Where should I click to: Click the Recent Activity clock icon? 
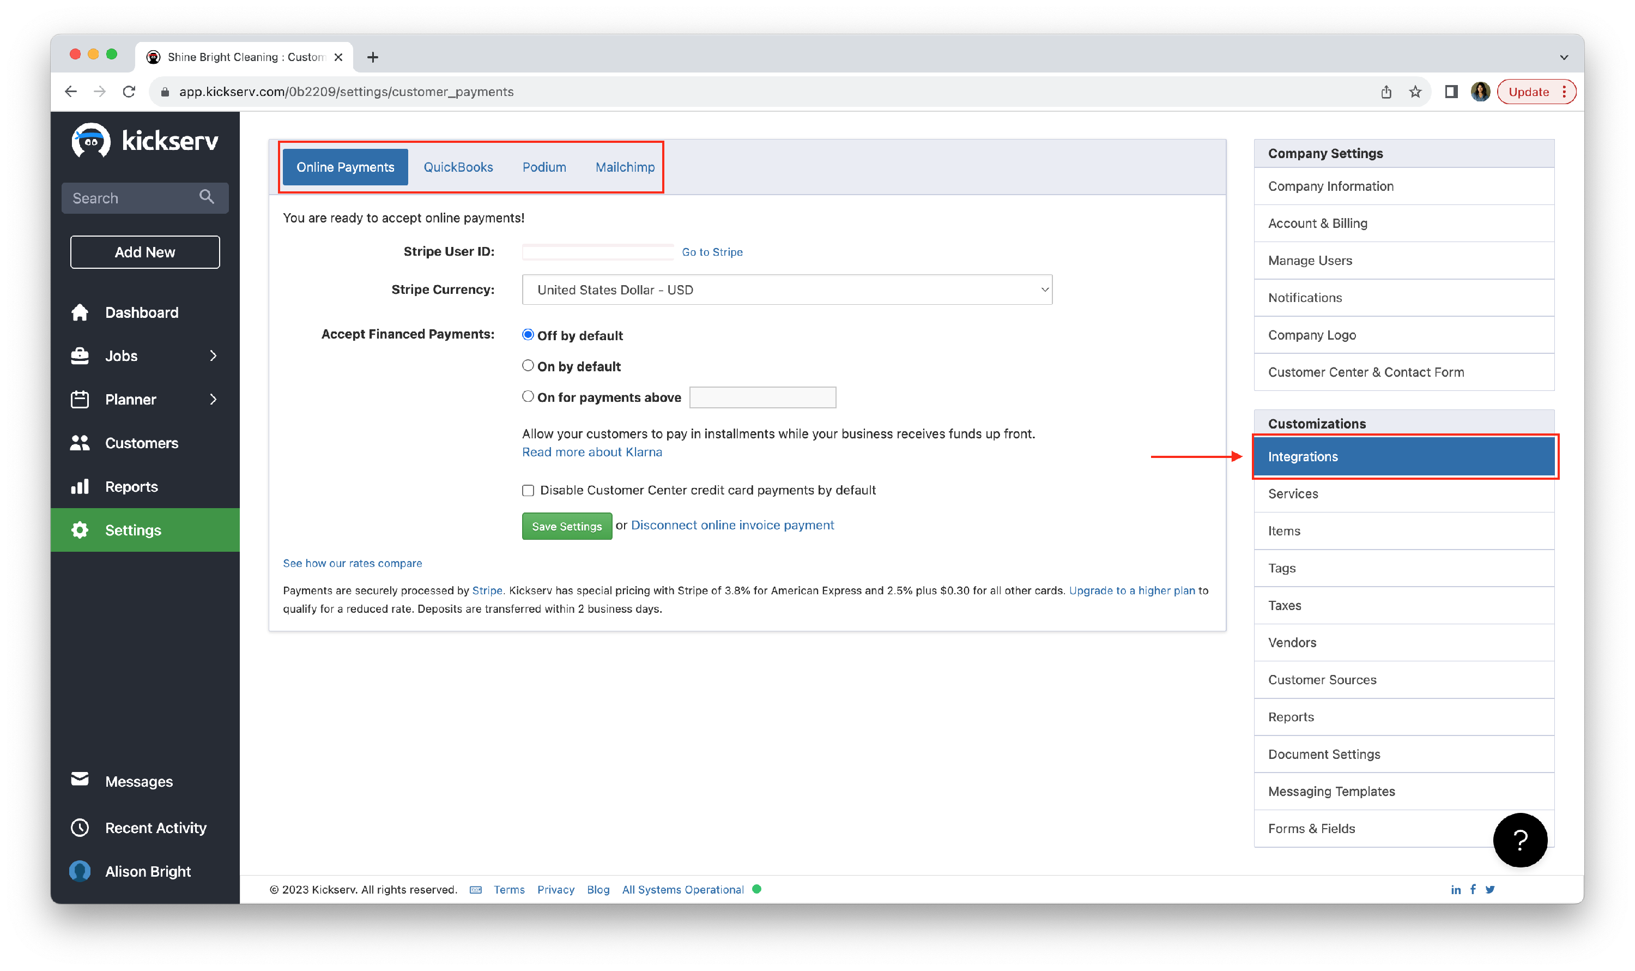point(80,828)
